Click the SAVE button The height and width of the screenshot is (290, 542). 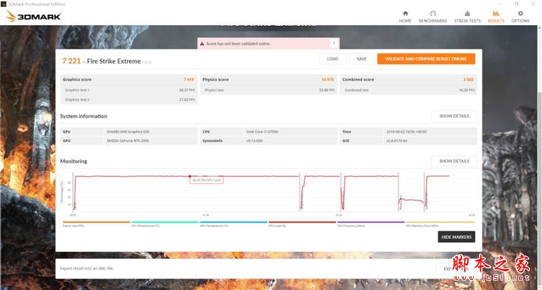tap(362, 59)
